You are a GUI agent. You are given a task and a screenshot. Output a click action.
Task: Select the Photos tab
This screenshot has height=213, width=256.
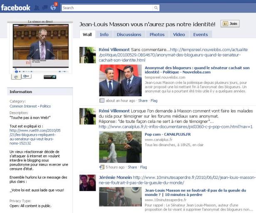[157, 34]
